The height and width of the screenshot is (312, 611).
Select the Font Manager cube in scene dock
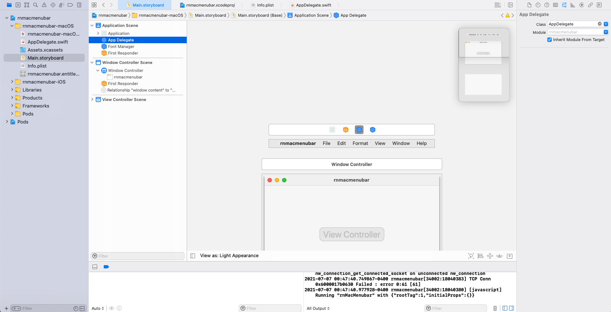click(373, 130)
